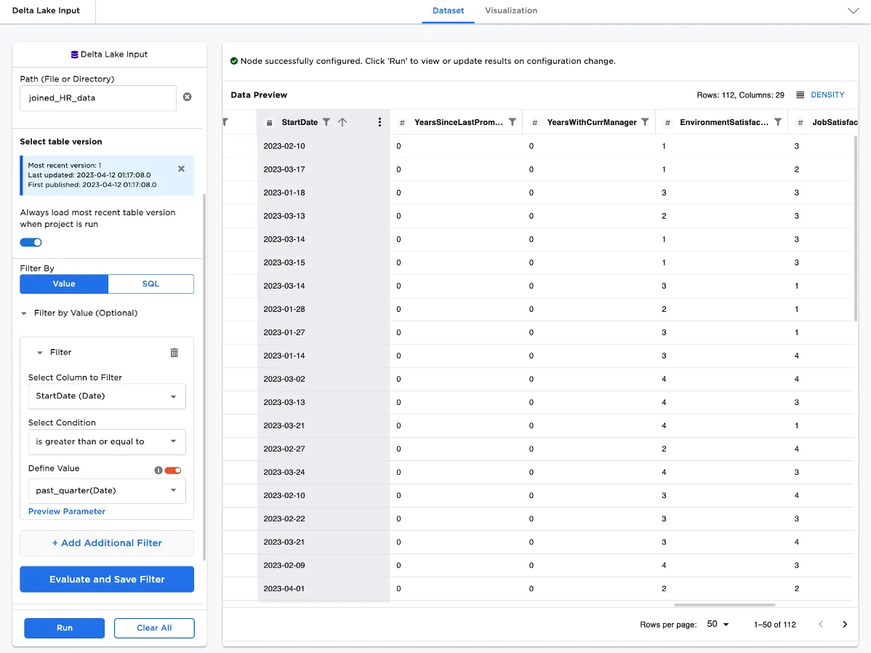Sort StartDate column using arrow icon

342,122
